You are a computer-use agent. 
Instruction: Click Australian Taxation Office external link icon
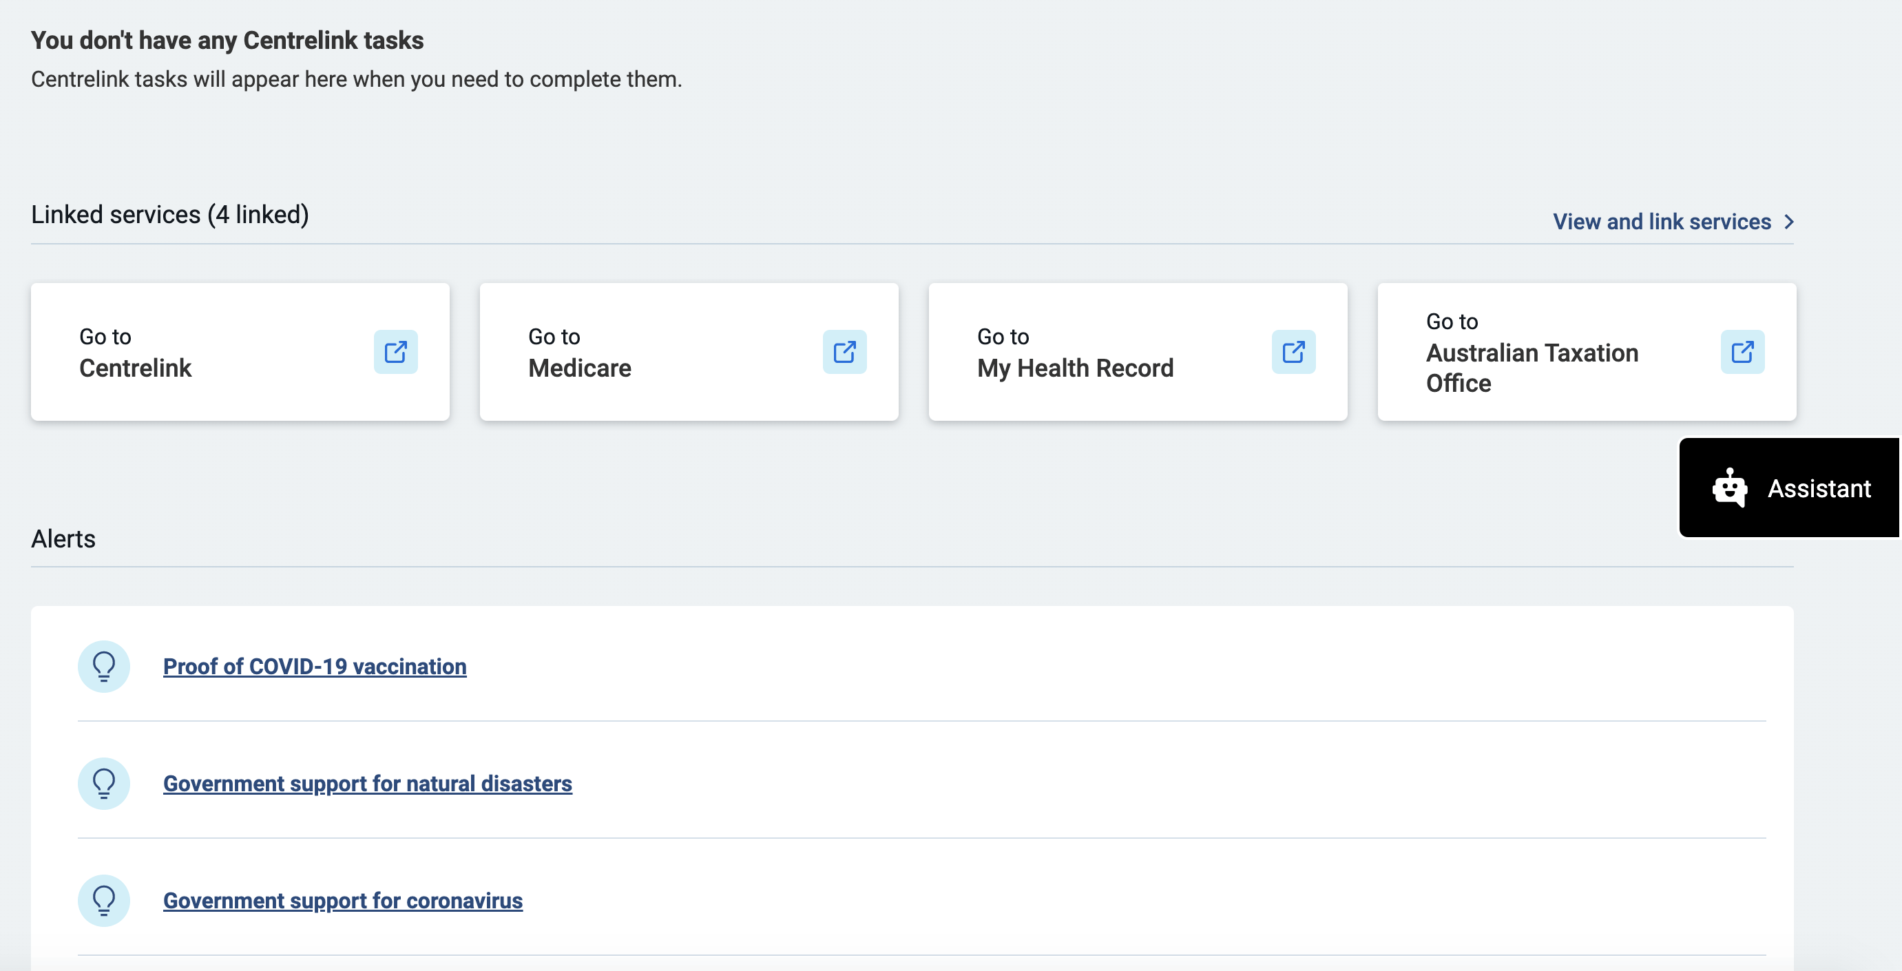(1742, 351)
